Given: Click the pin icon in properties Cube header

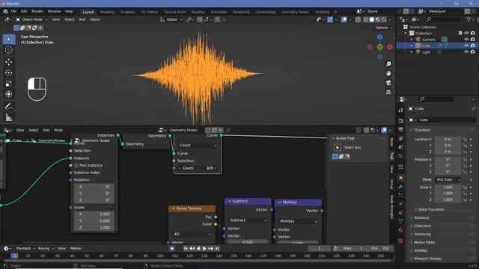Looking at the screenshot, I should click(x=473, y=108).
